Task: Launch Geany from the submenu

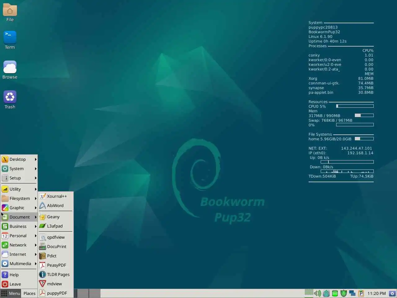Action: pyautogui.click(x=56, y=217)
